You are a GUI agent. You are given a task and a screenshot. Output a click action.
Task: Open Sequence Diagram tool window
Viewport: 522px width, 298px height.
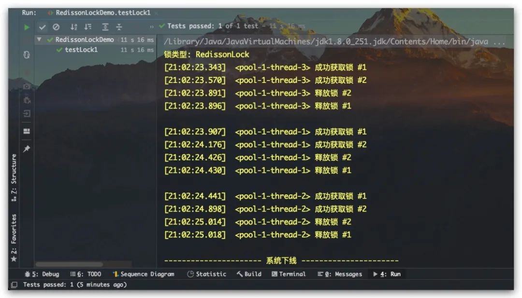click(144, 274)
